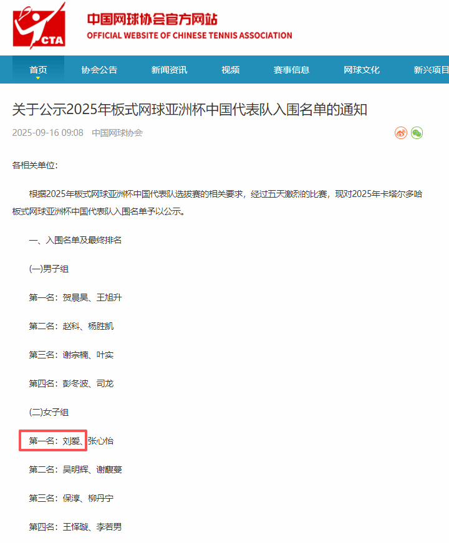
Task: Share article via WeChat icon
Action: [417, 133]
